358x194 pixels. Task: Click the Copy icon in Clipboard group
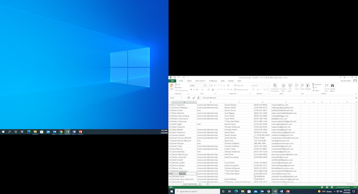click(176, 87)
